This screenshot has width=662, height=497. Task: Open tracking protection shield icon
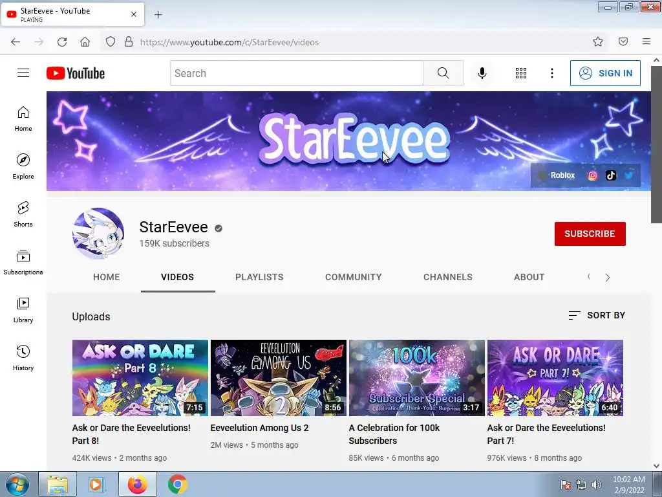110,42
